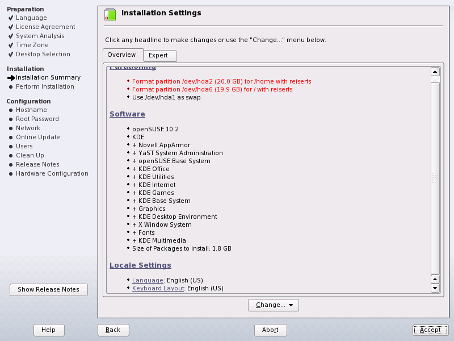Click the "+ Fonts" entry
The image size is (454, 341).
pyautogui.click(x=144, y=232)
